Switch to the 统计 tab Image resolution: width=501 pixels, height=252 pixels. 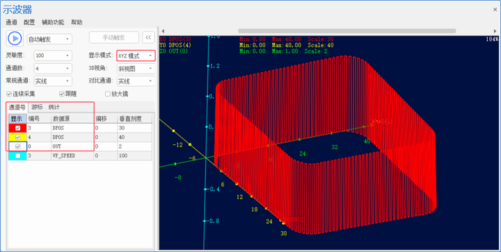coord(54,107)
